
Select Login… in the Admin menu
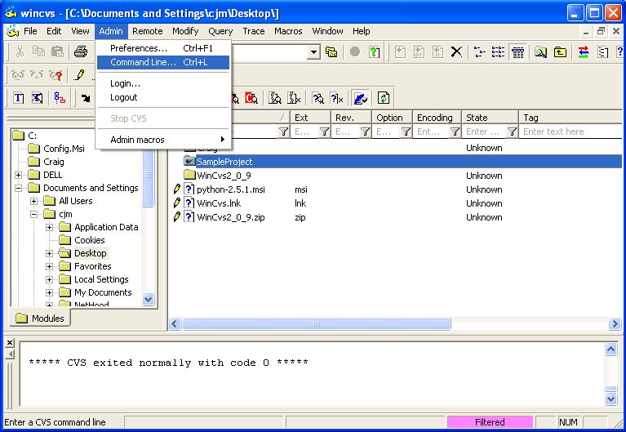click(x=163, y=83)
